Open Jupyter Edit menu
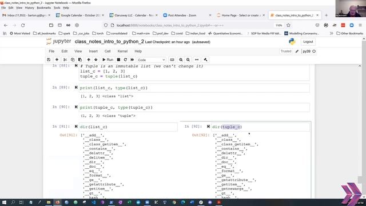 click(65, 51)
